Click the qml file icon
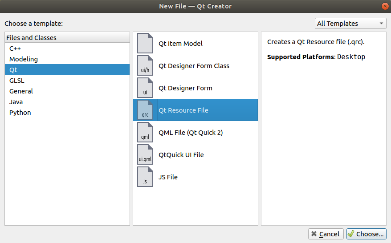391x243 pixels. (x=145, y=132)
